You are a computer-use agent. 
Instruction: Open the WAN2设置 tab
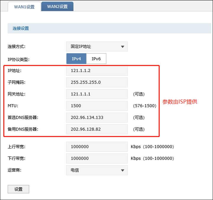pyautogui.click(x=57, y=6)
